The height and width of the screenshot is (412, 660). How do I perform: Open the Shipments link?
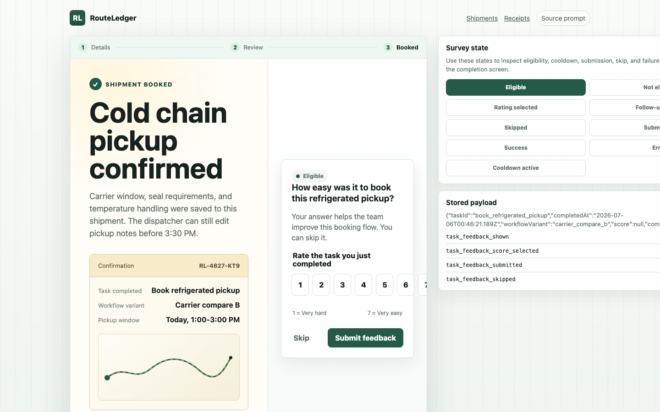pos(482,18)
